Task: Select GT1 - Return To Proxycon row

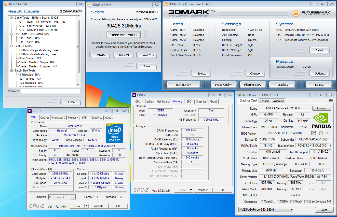Action: [x=42, y=22]
